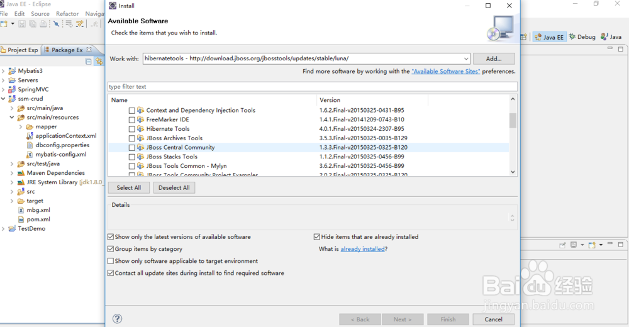
Task: Expand the JRE System Library node
Action: pyautogui.click(x=12, y=182)
